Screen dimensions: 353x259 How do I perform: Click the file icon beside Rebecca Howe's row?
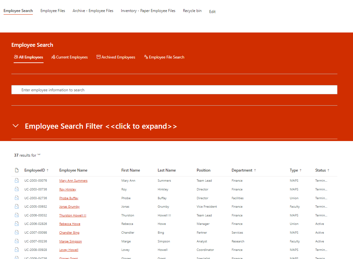(x=17, y=224)
